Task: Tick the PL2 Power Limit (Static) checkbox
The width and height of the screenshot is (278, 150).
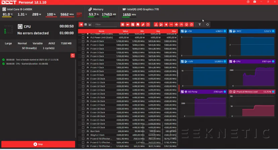Action: click(x=83, y=37)
